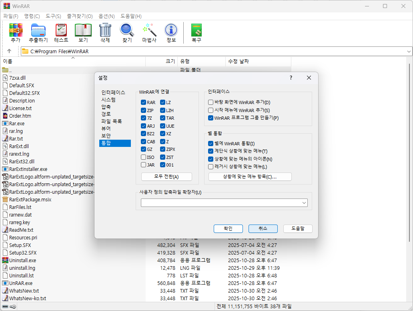Open the 명령(C) menu
This screenshot has height=311, width=413.
pos(32,16)
